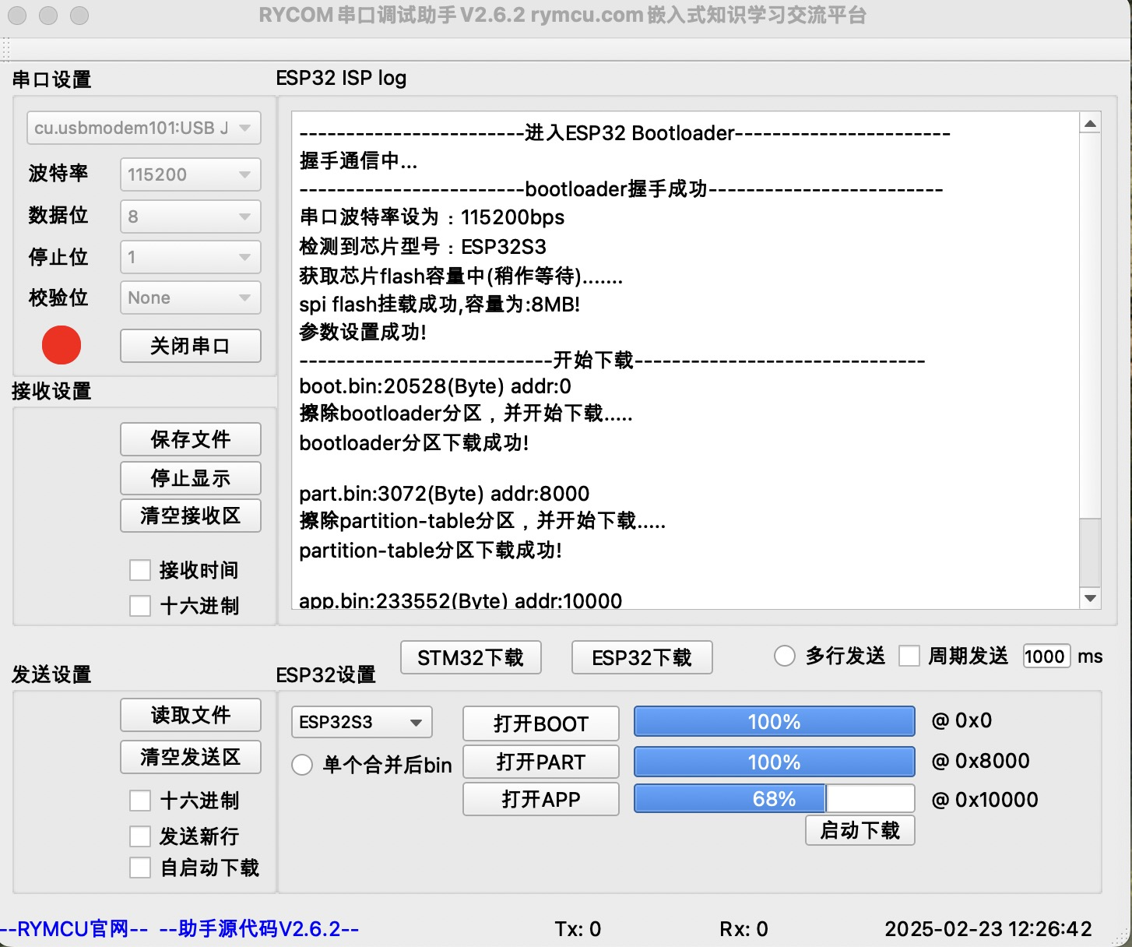Click the 1000 ms interval input field
Viewport: 1132px width, 947px height.
coord(1046,656)
